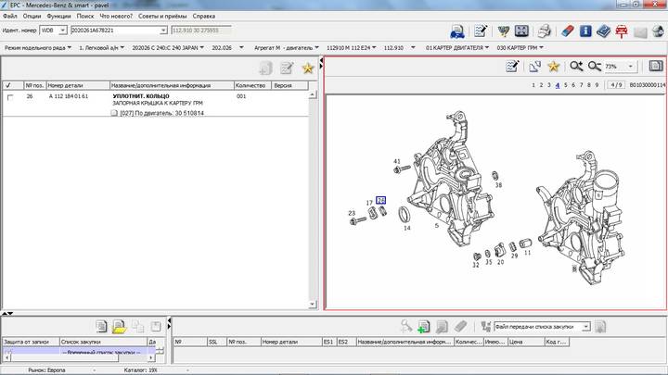668x375 pixels.
Task: Toggle the select-all checkmark column header
Action: pyautogui.click(x=8, y=84)
